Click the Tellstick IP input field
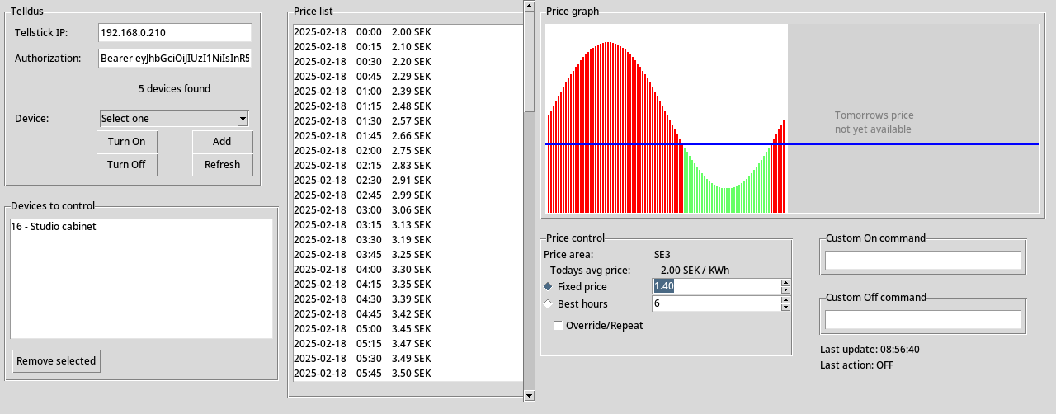 click(174, 32)
